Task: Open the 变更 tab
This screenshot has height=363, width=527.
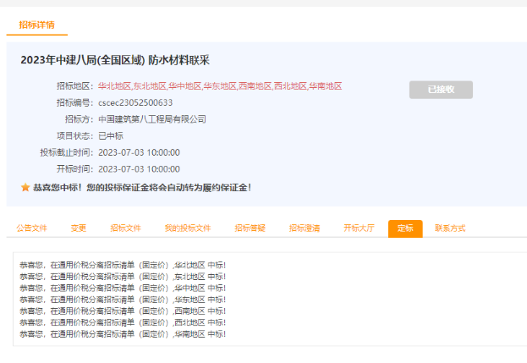Action: 79,228
